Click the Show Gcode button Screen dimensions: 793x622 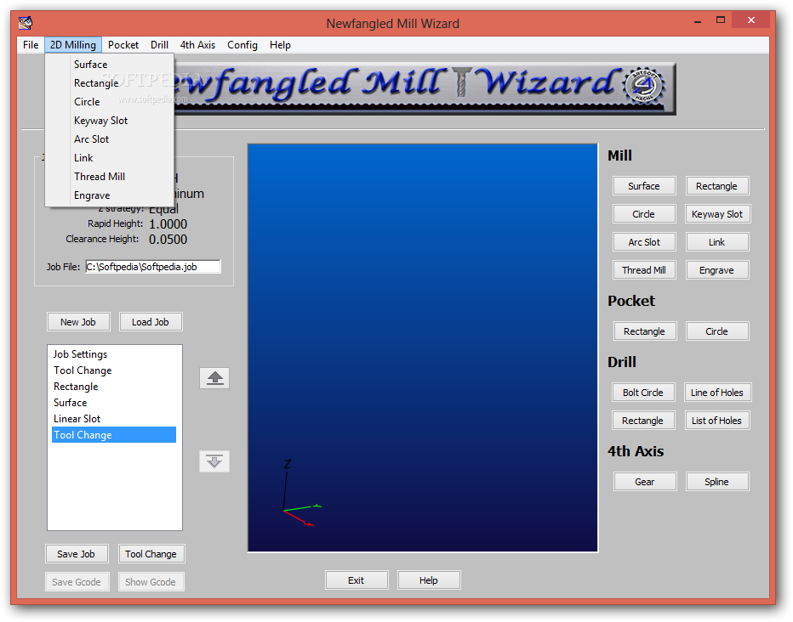pos(151,582)
